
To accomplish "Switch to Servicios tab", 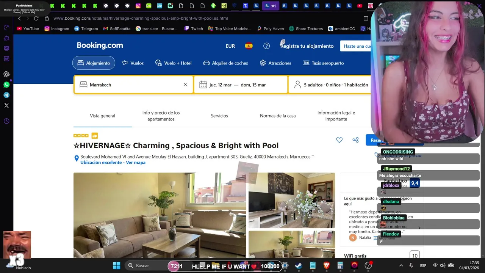I will [x=219, y=116].
